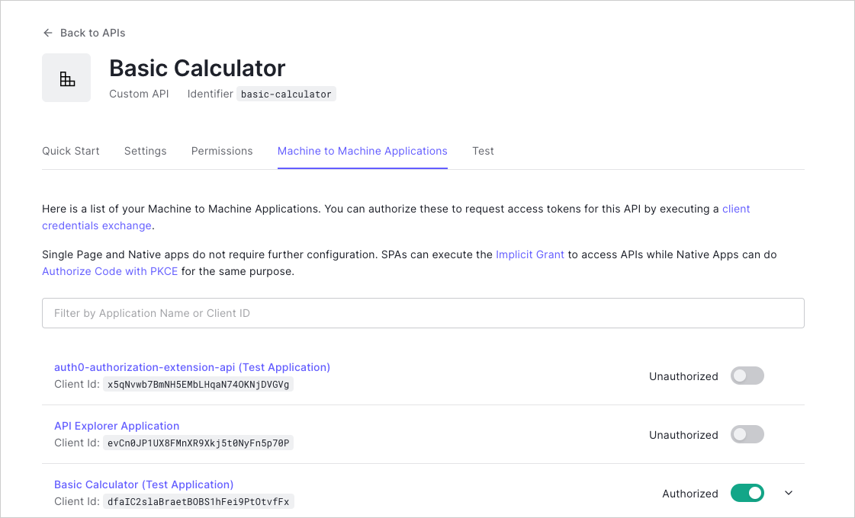The width and height of the screenshot is (855, 518).
Task: Click the Authorized status label
Action: (689, 494)
